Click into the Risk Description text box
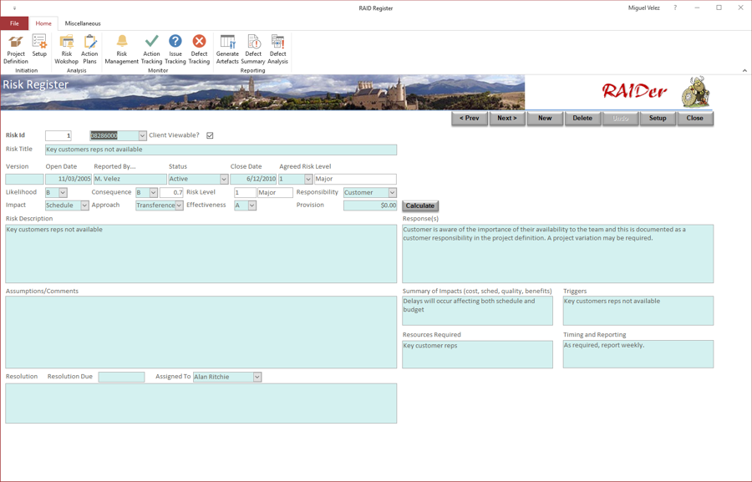This screenshot has width=752, height=482. tap(201, 254)
